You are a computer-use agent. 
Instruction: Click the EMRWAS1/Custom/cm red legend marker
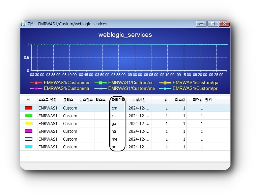coord(36,83)
